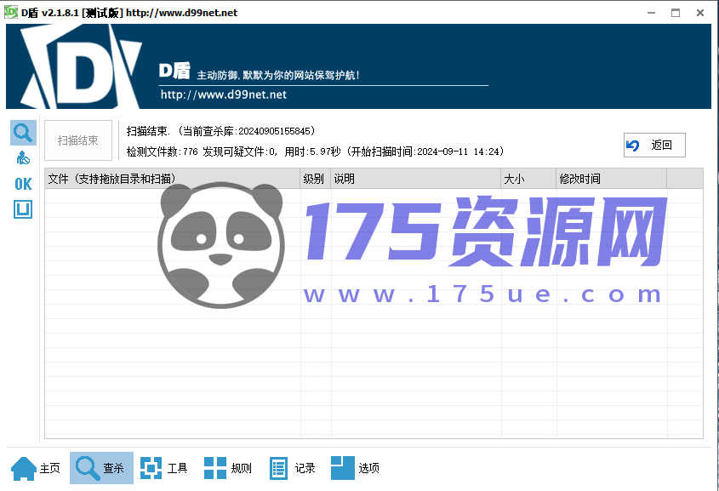The width and height of the screenshot is (719, 491).
Task: Click the large D盾 logo in banner
Action: coord(81,66)
